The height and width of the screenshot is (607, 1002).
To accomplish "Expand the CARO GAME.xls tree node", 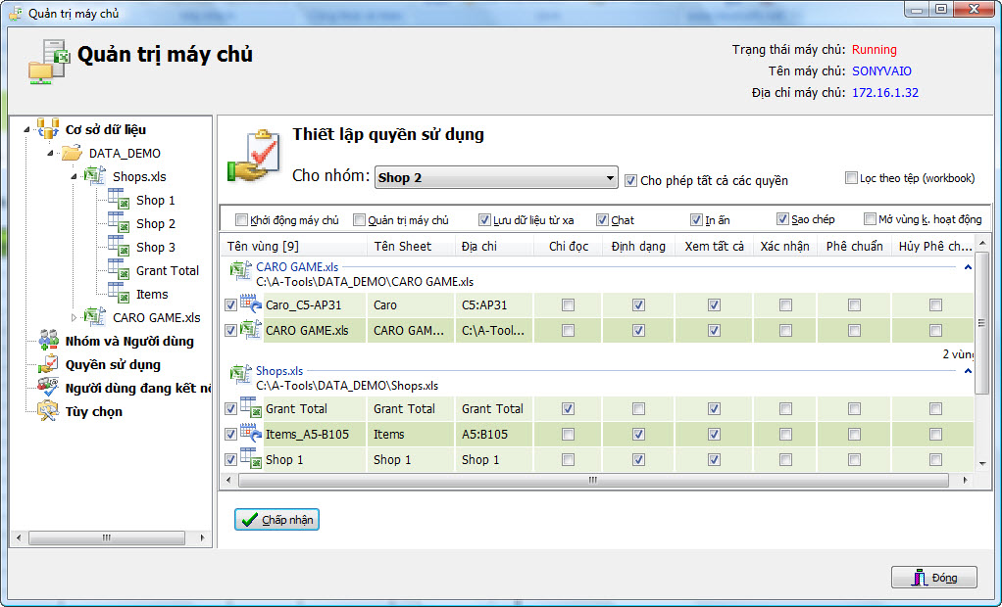I will [x=74, y=317].
